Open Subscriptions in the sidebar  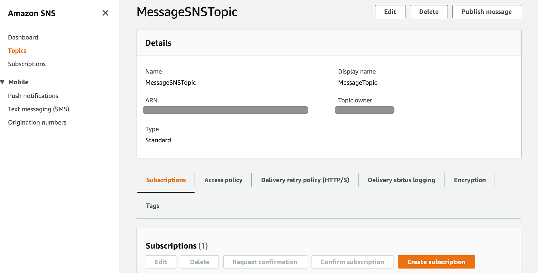[27, 64]
